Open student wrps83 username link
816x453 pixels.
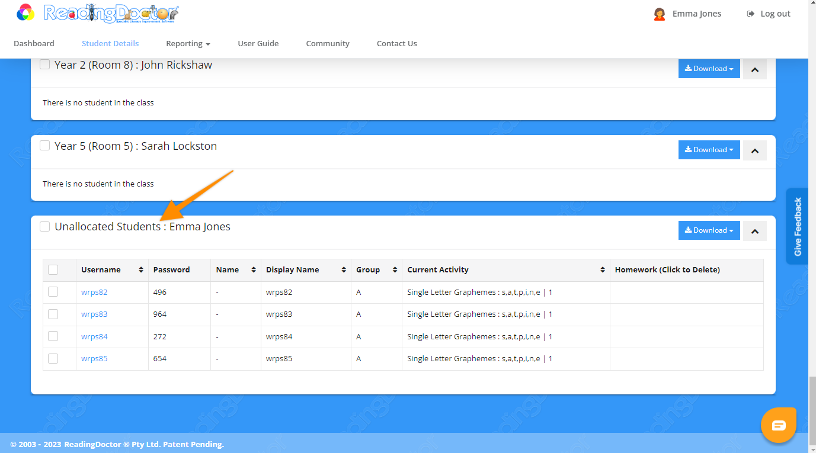pos(94,314)
